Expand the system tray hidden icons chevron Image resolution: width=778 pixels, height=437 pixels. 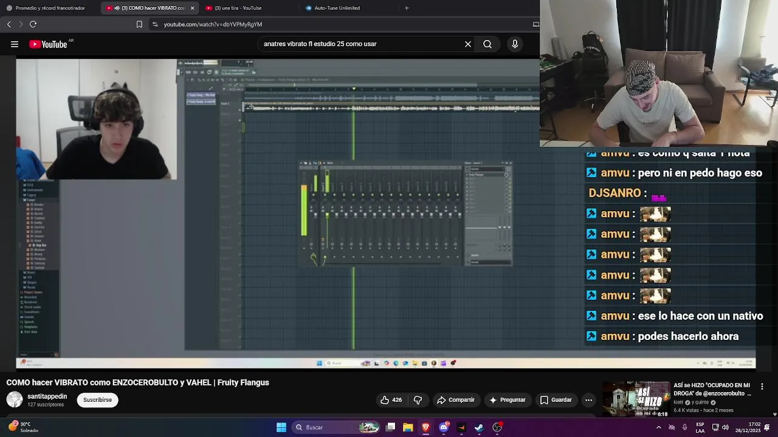[658, 427]
